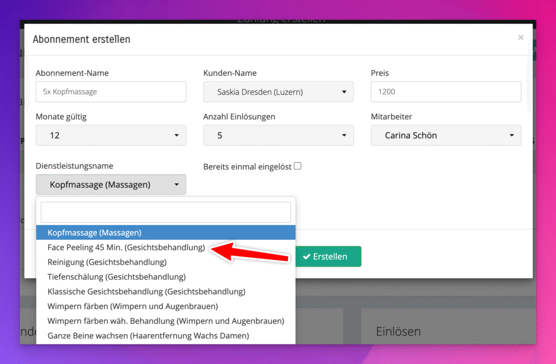The image size is (556, 364).
Task: Open the Mitarbeiter dropdown showing Carina Schön
Action: [445, 135]
